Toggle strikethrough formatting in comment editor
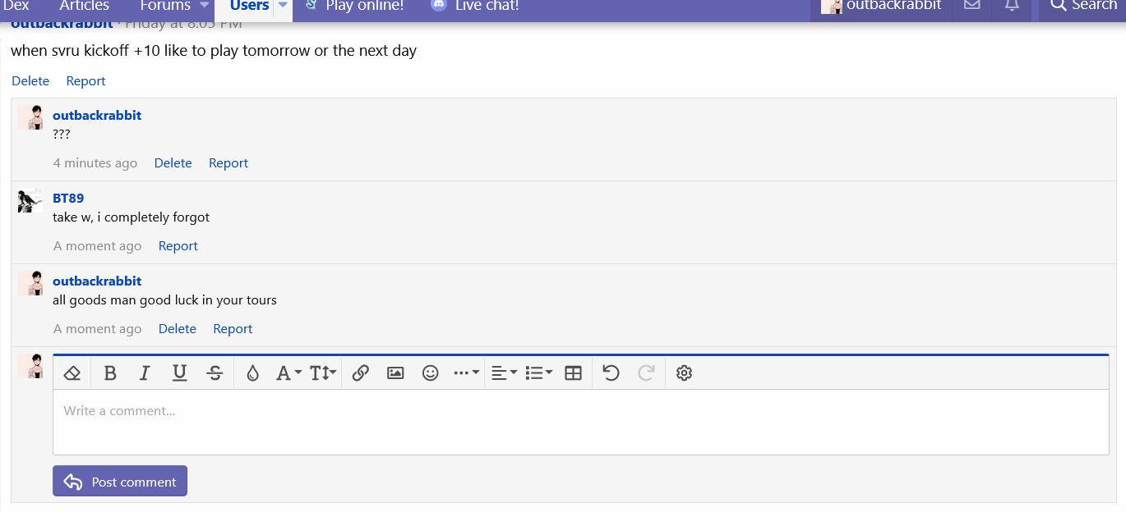The image size is (1126, 512). pyautogui.click(x=215, y=373)
